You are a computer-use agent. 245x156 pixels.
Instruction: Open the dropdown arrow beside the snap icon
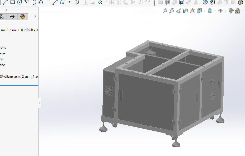pos(106,2)
